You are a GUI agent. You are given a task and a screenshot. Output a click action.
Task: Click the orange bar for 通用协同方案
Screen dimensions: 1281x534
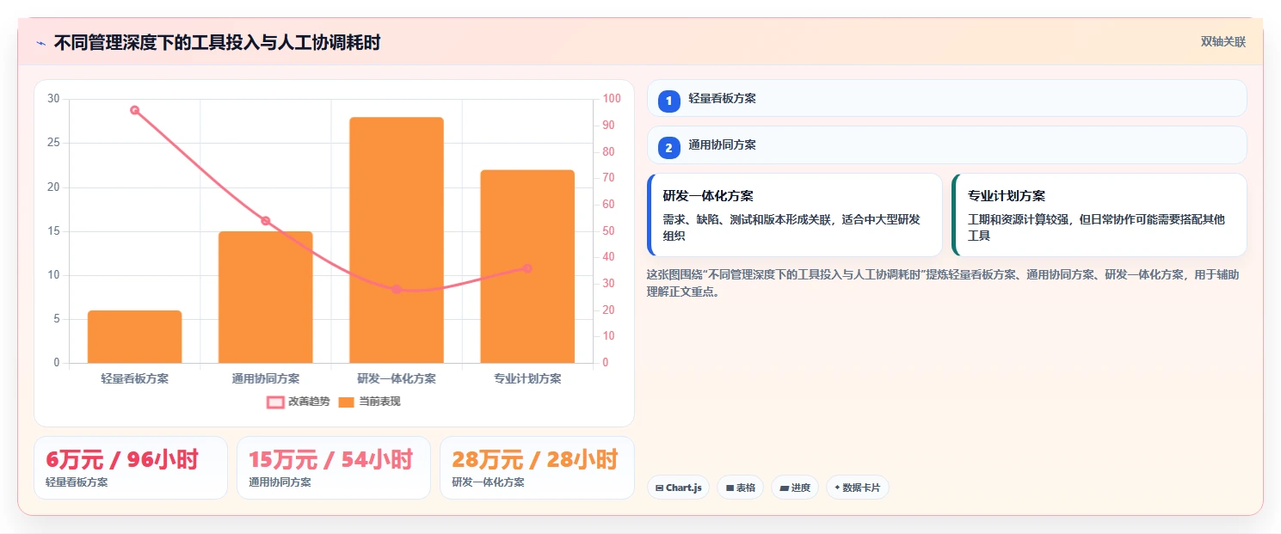click(266, 297)
